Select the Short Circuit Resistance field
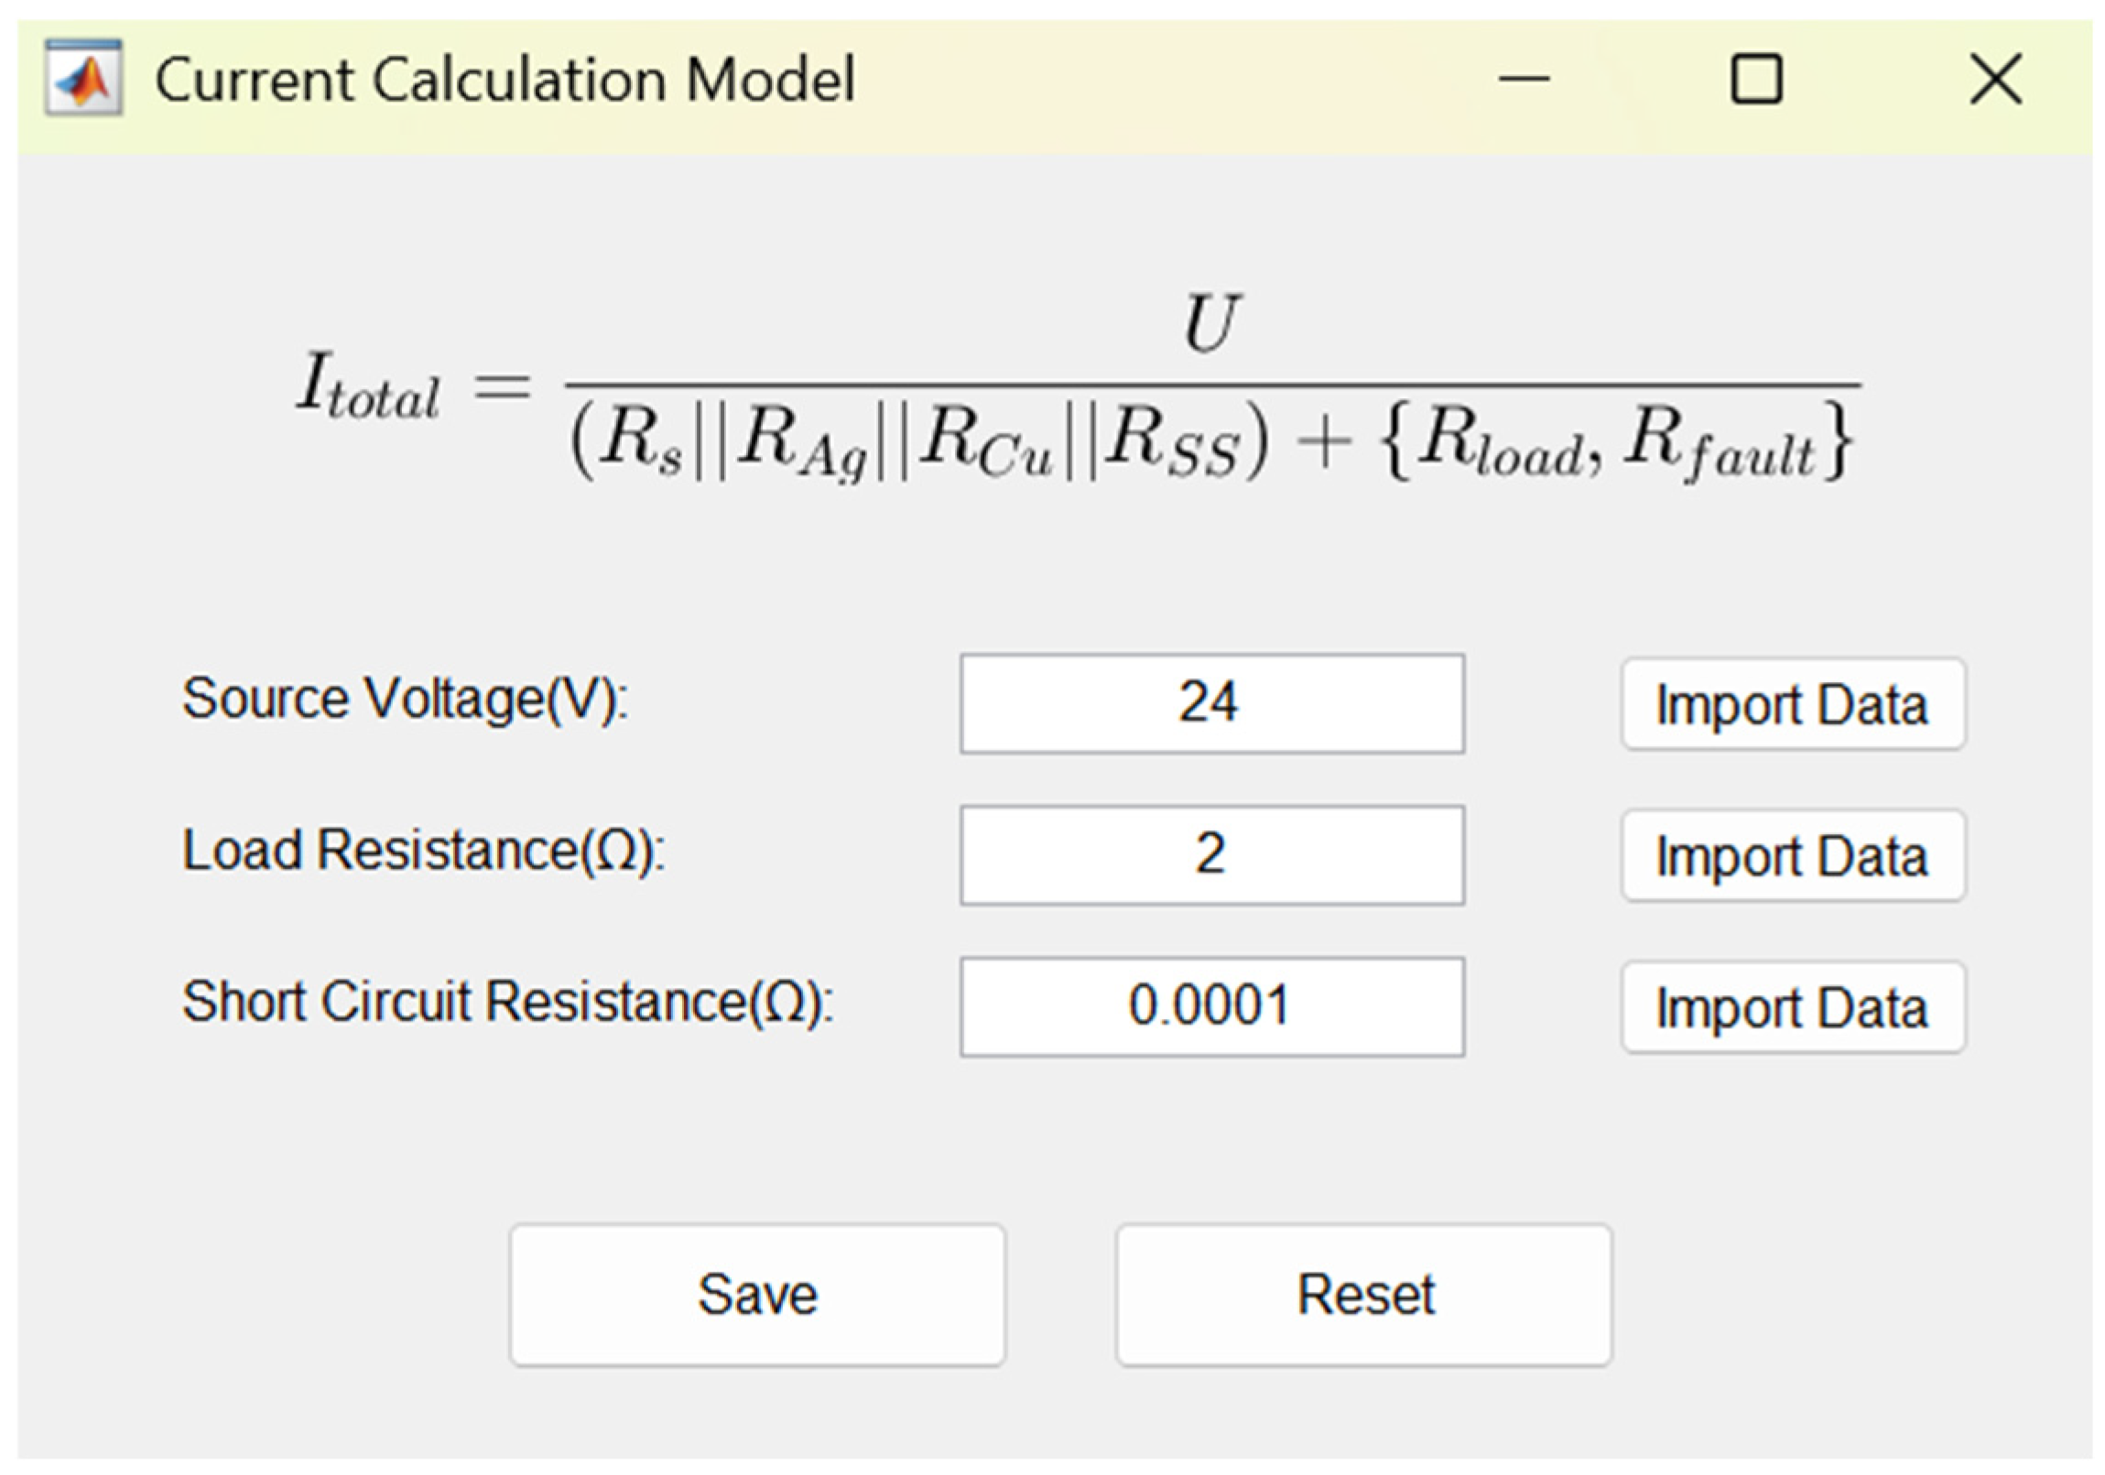The image size is (2105, 1475). tap(1211, 1005)
